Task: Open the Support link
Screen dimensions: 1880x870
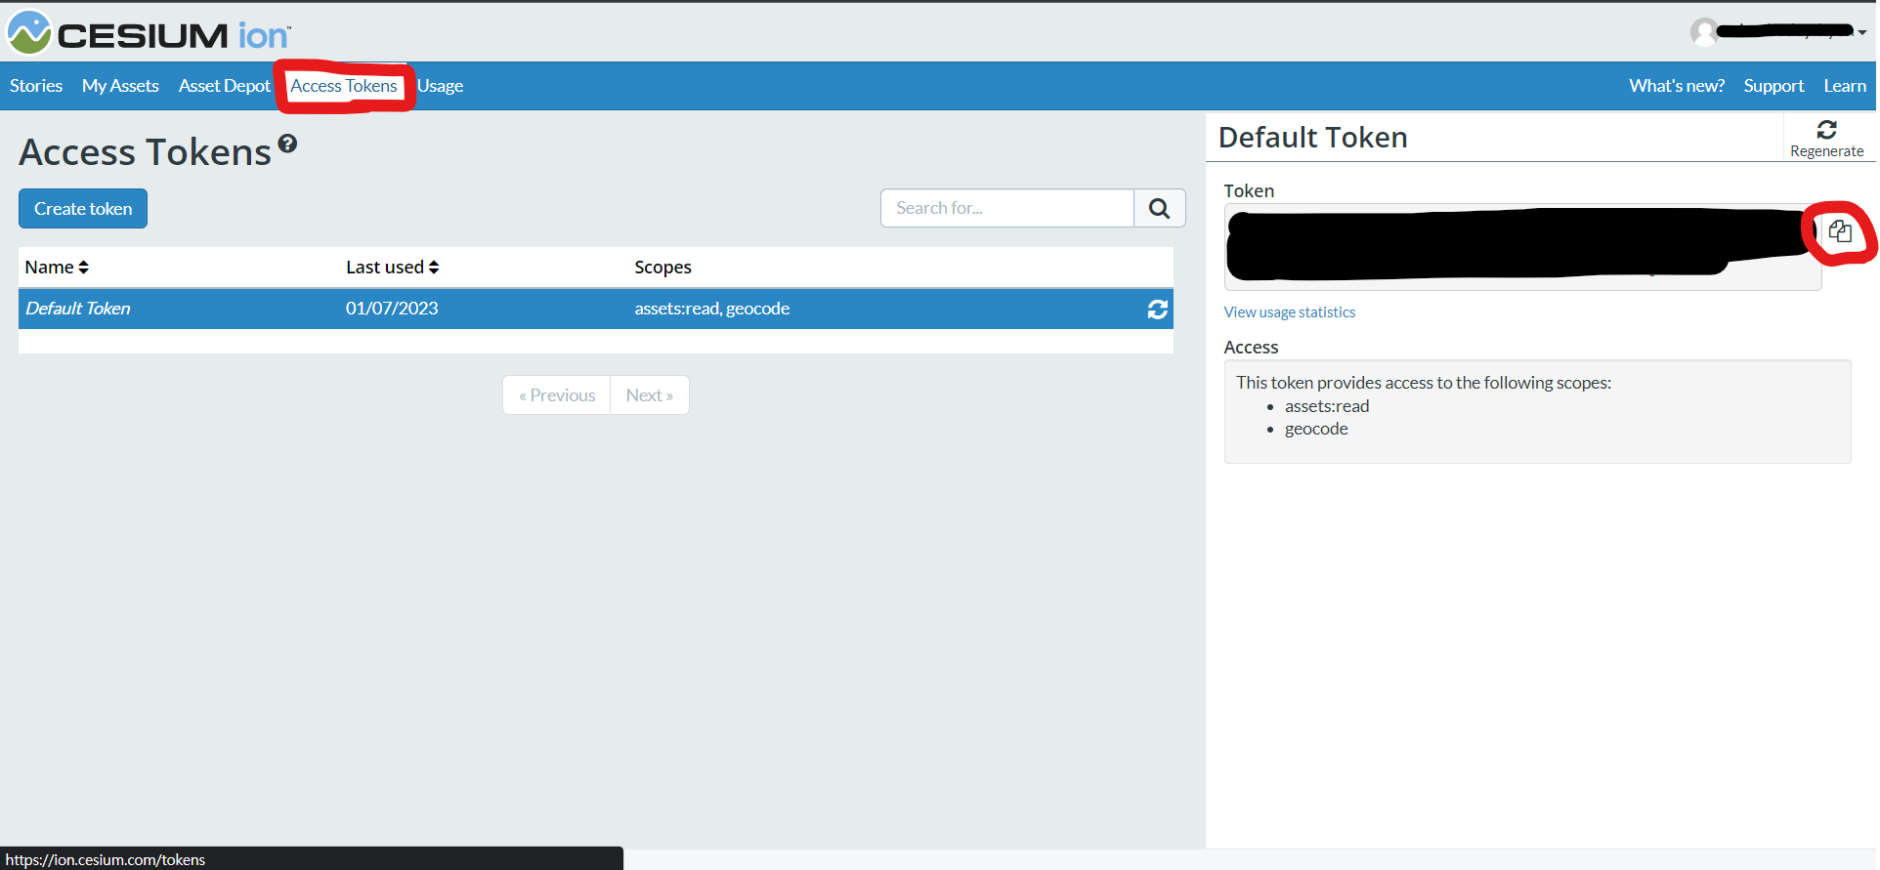Action: tap(1773, 86)
